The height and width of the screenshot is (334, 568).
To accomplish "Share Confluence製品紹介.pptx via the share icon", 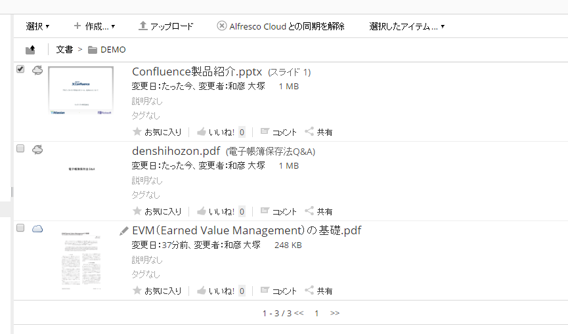I will pyautogui.click(x=318, y=132).
